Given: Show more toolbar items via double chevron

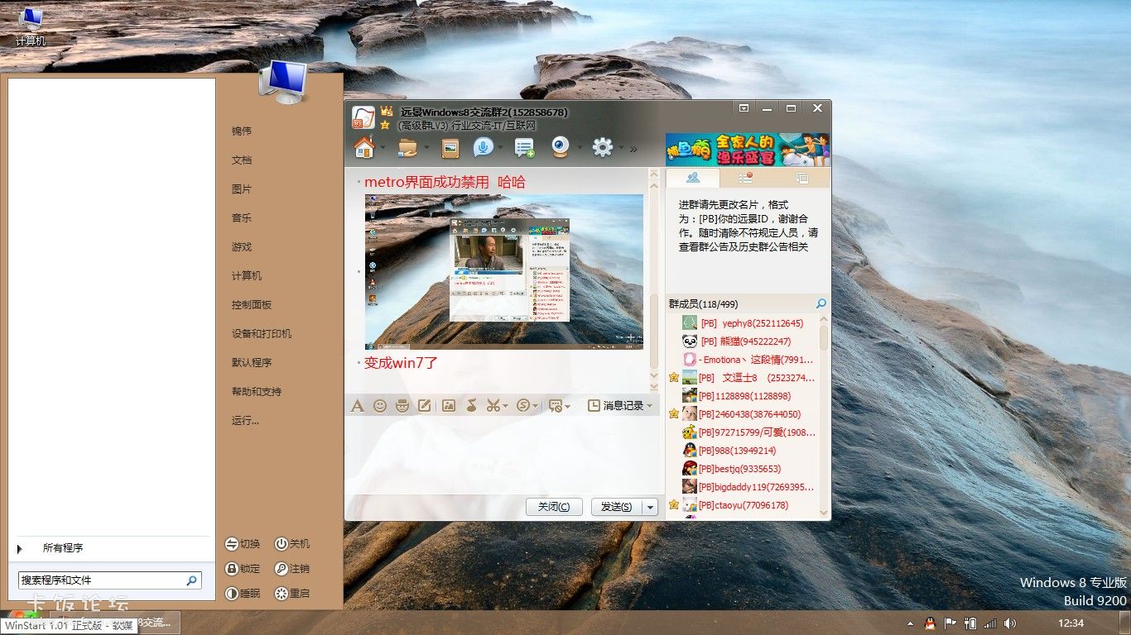Looking at the screenshot, I should pyautogui.click(x=633, y=150).
